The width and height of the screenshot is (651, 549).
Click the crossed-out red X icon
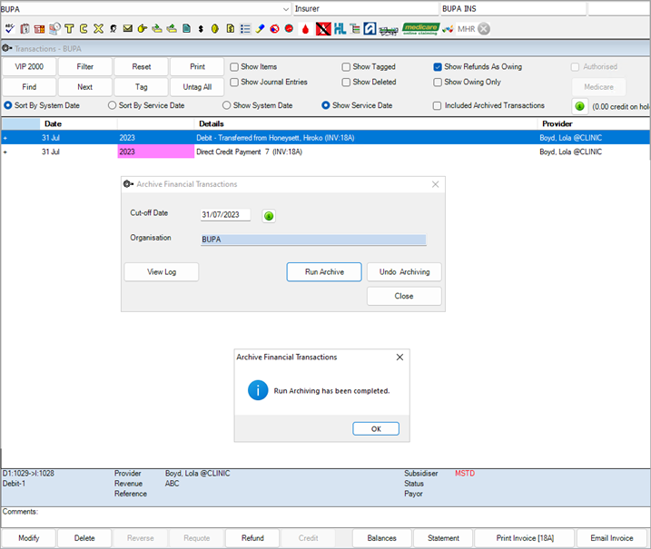[323, 29]
